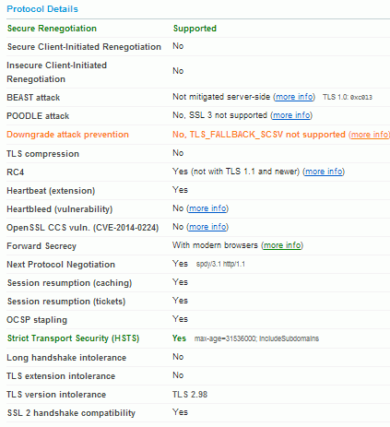Click 'OpenSSL CCS vuln. (CVE-2014-0224)' label

83,228
